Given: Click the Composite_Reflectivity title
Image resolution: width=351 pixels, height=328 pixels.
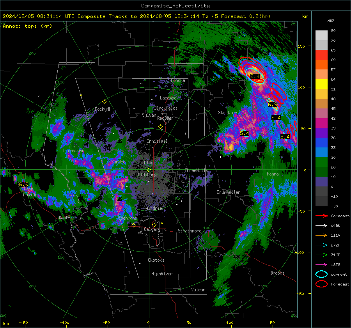Looking at the screenshot, I should click(175, 6).
